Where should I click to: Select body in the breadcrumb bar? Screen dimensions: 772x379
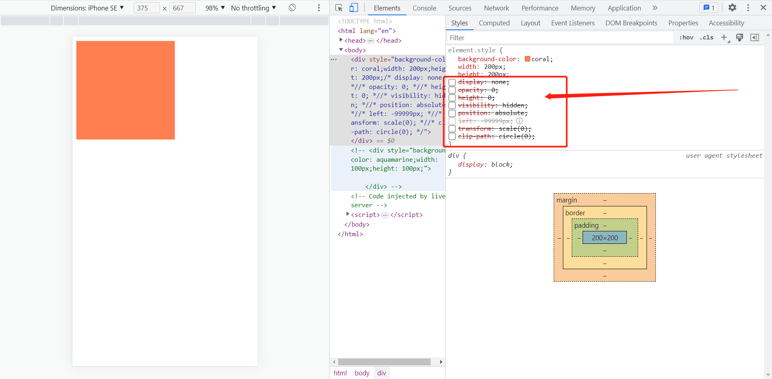(362, 373)
